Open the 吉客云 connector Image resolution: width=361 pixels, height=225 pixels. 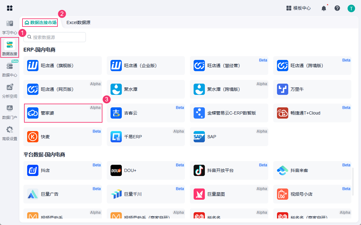point(146,113)
